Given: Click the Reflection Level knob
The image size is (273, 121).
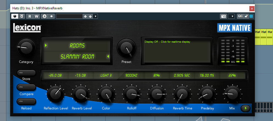Looking at the screenshot, I should [x=56, y=94].
